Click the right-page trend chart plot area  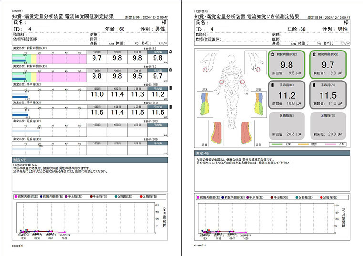click(x=266, y=218)
